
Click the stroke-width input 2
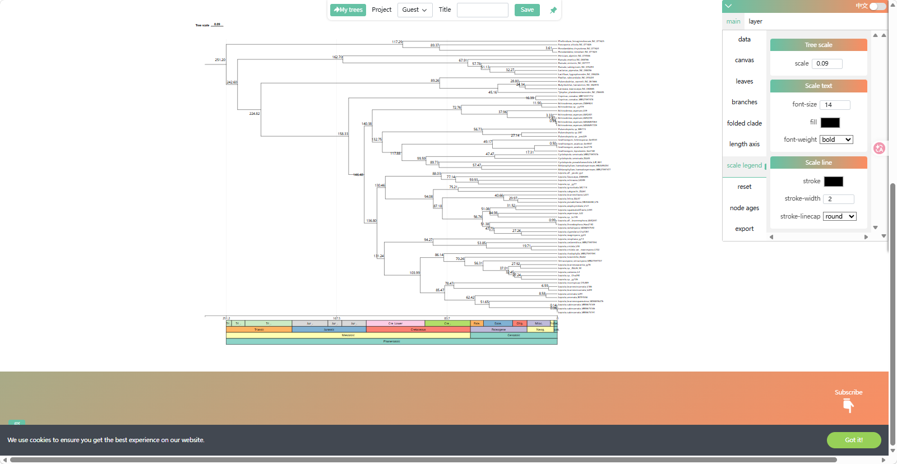(x=839, y=199)
